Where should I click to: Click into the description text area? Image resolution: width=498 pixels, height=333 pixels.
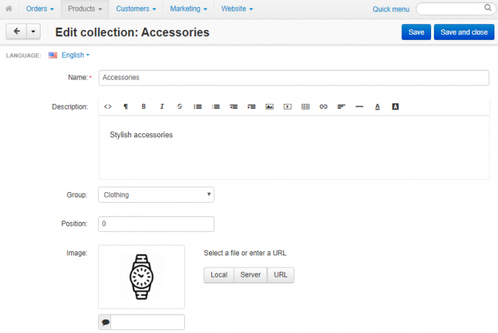294,148
